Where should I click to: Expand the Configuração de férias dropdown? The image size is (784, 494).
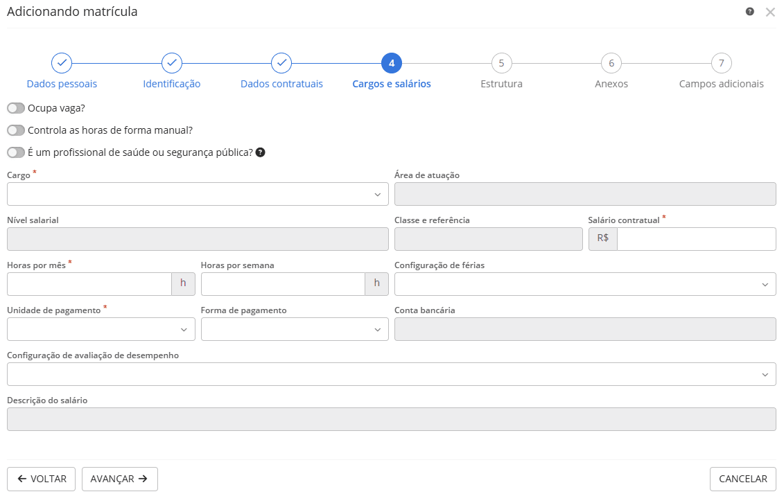click(x=585, y=284)
